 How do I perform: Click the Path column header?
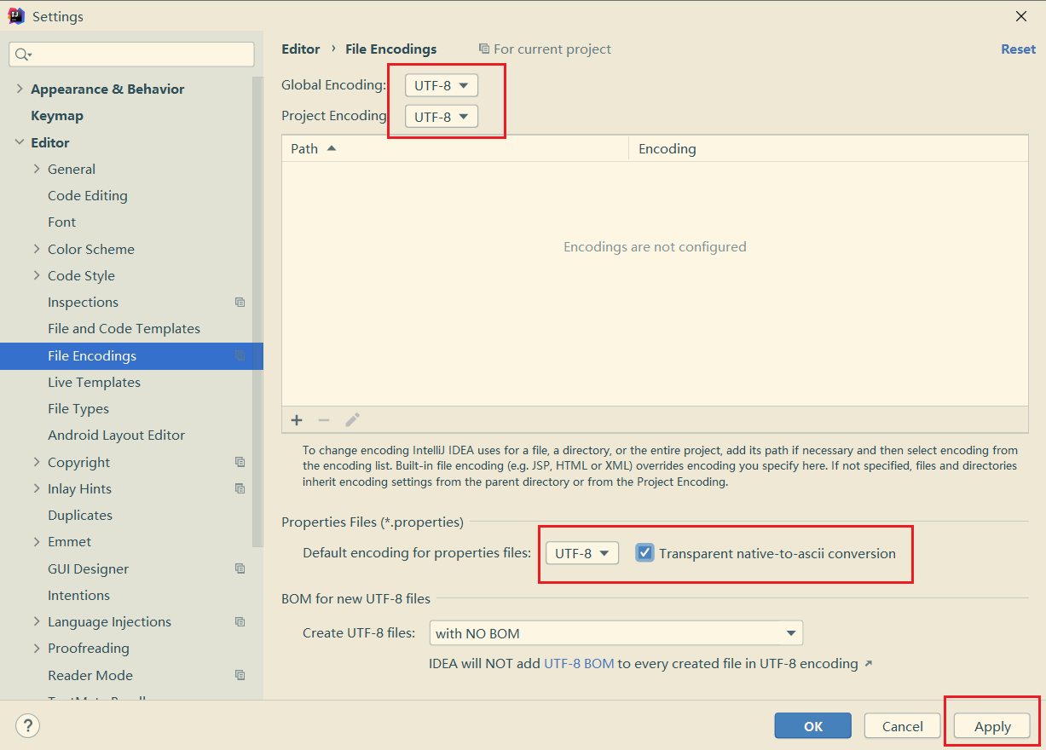pyautogui.click(x=455, y=148)
